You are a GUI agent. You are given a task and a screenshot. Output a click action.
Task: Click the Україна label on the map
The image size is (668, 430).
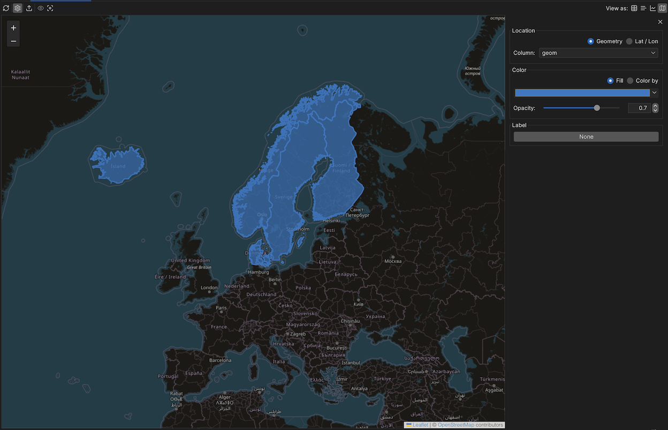(375, 317)
